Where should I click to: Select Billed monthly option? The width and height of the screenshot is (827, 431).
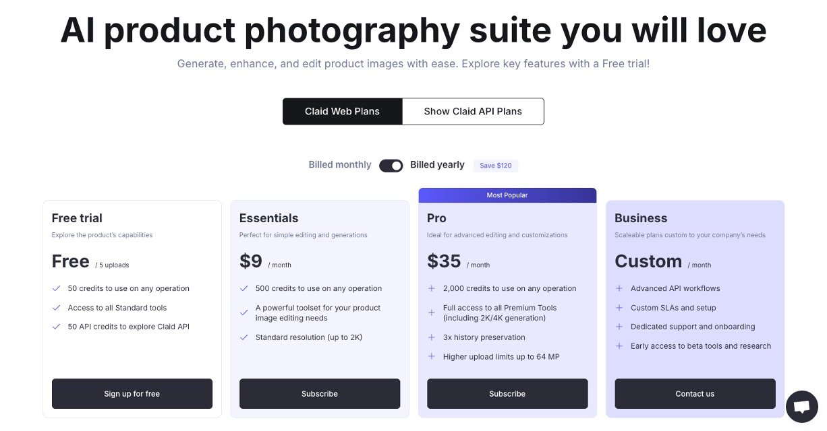(340, 165)
